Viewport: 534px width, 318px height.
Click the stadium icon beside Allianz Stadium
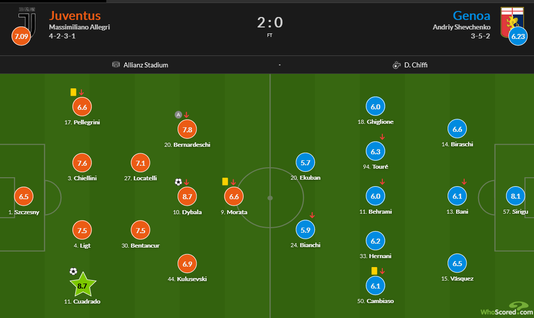pyautogui.click(x=116, y=65)
